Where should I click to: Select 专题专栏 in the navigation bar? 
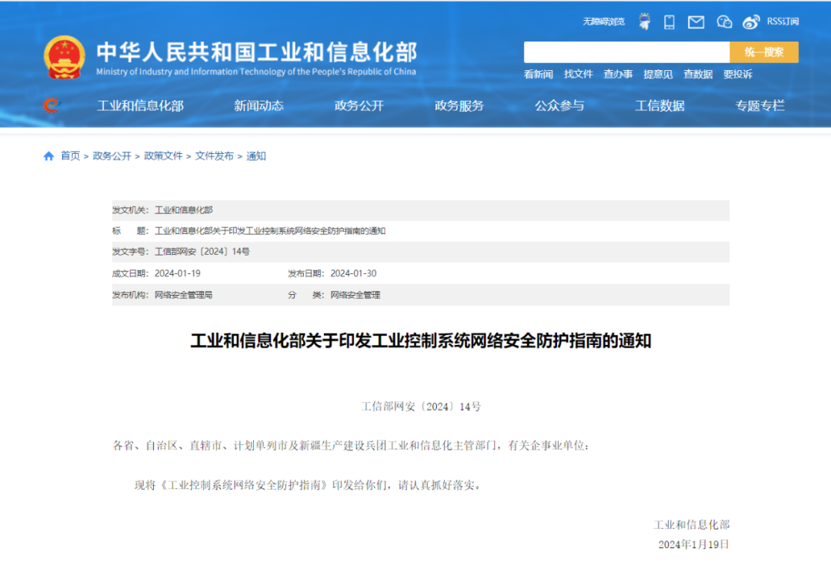[x=759, y=105]
